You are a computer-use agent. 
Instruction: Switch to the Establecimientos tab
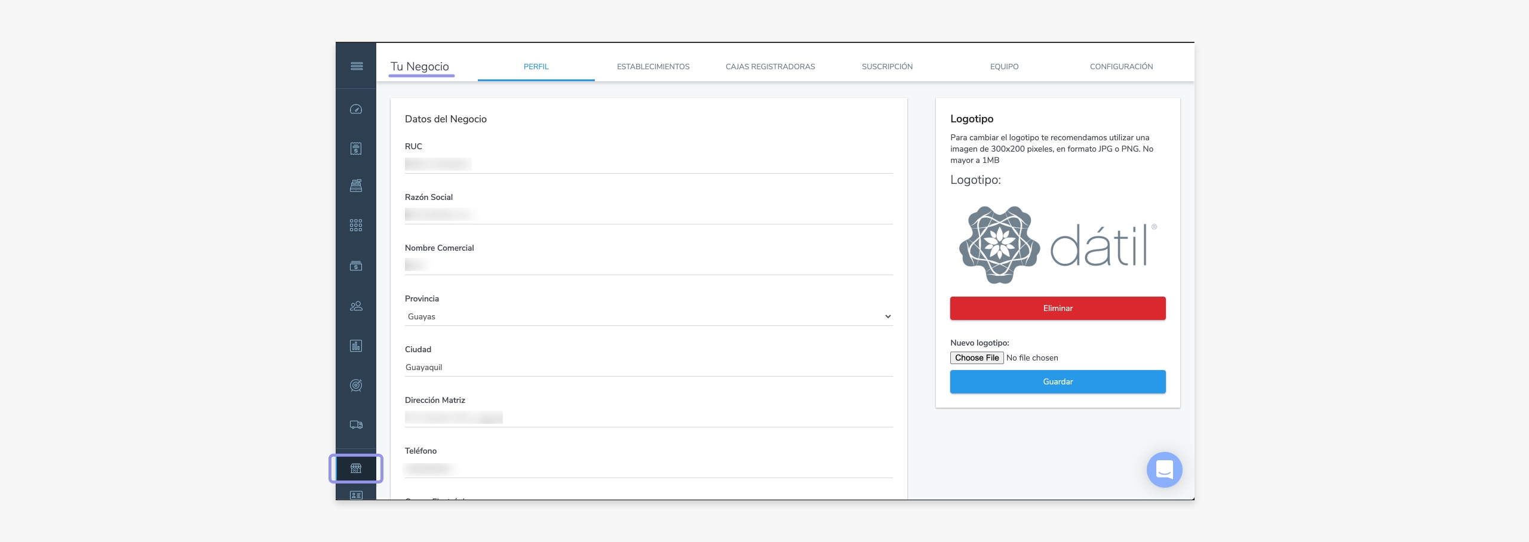653,67
